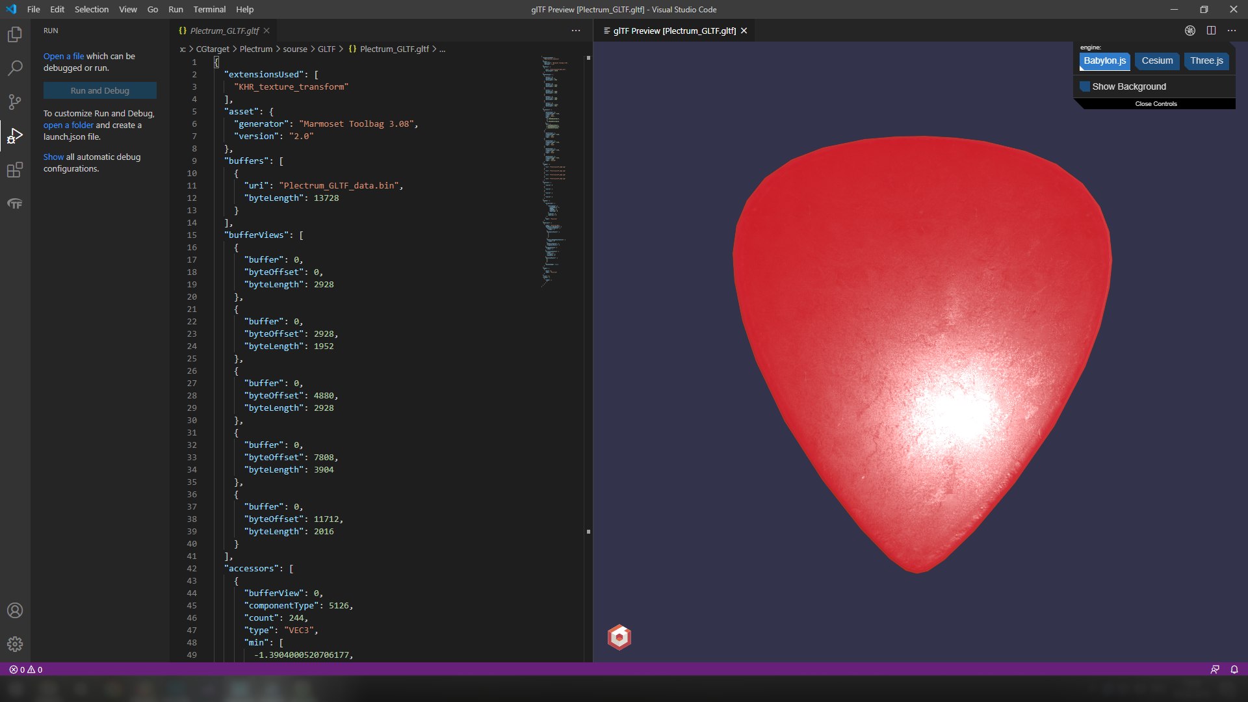Switch preview engine to Cesium

(x=1157, y=61)
